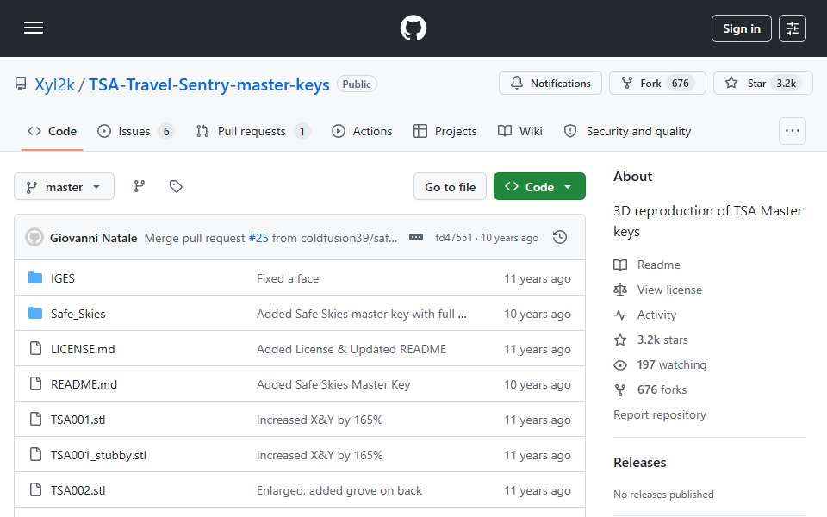This screenshot has height=517, width=827.
Task: Click the TSA001_stubby.stl file icon
Action: click(35, 454)
